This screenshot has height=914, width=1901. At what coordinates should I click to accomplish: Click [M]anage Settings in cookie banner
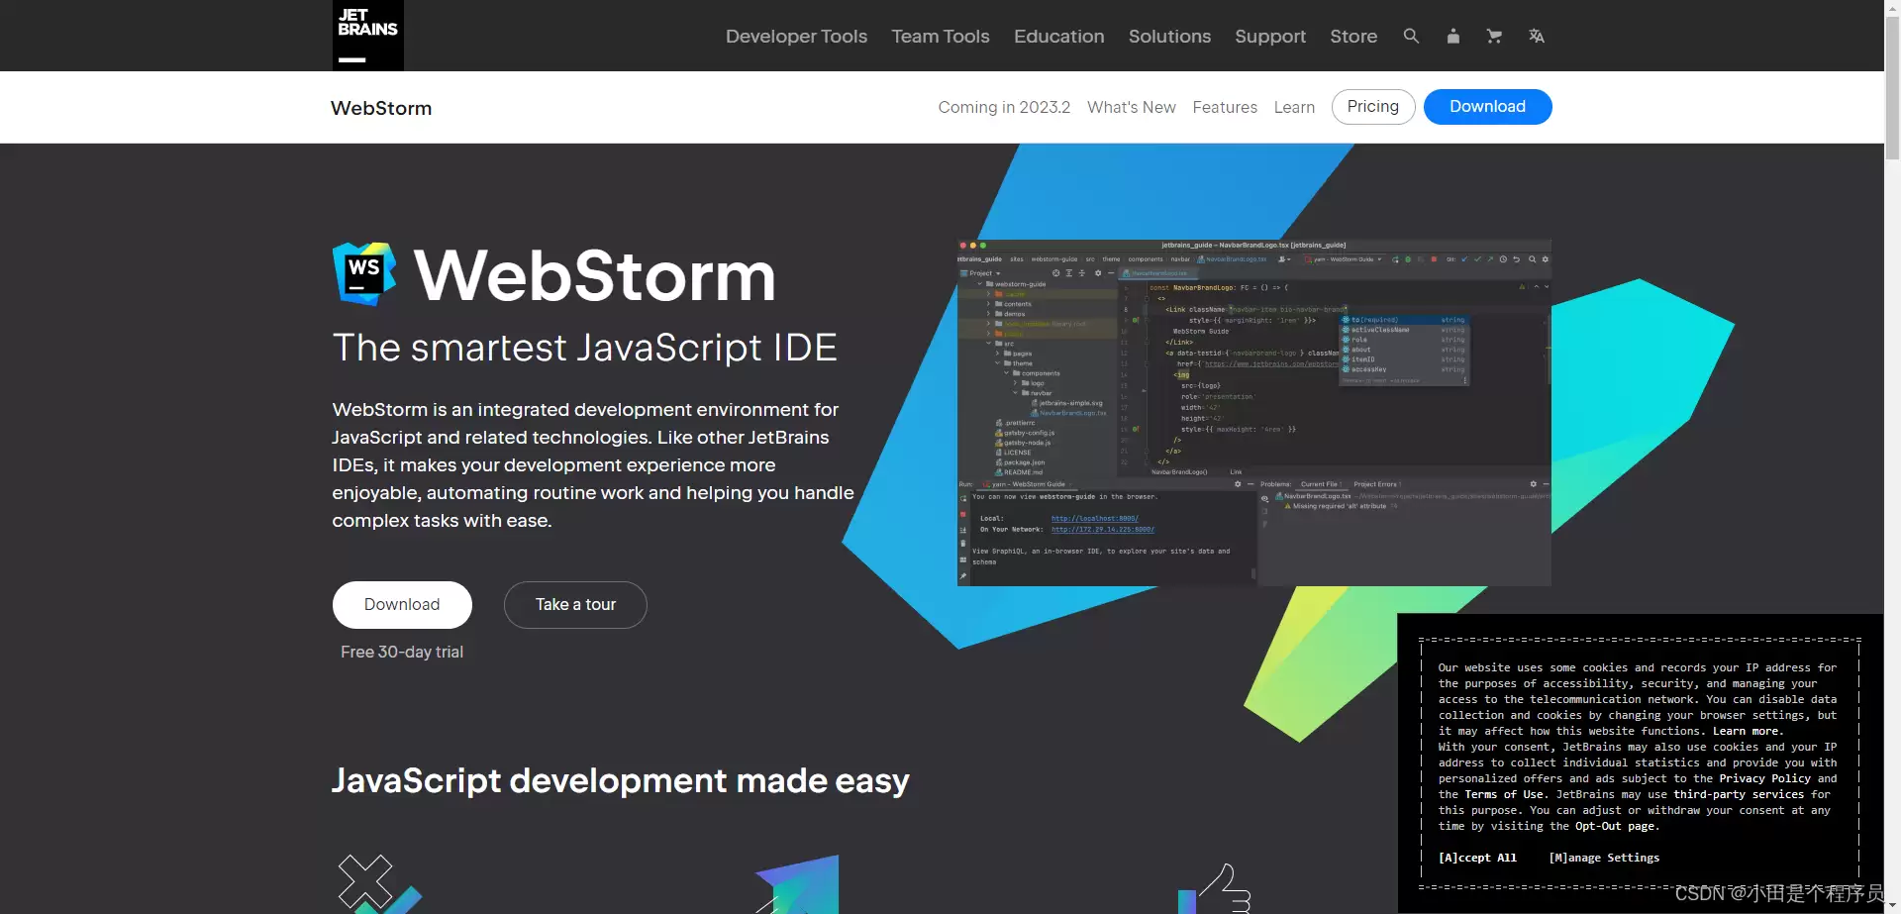[x=1604, y=858]
